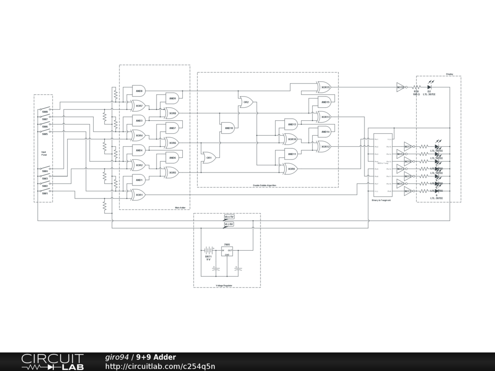Select the OR2 gate symbol
This screenshot has height=371, width=495.
click(246, 102)
